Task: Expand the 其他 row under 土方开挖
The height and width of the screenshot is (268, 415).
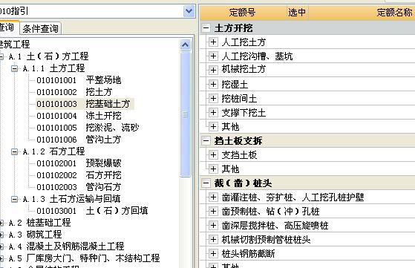Action: point(213,126)
